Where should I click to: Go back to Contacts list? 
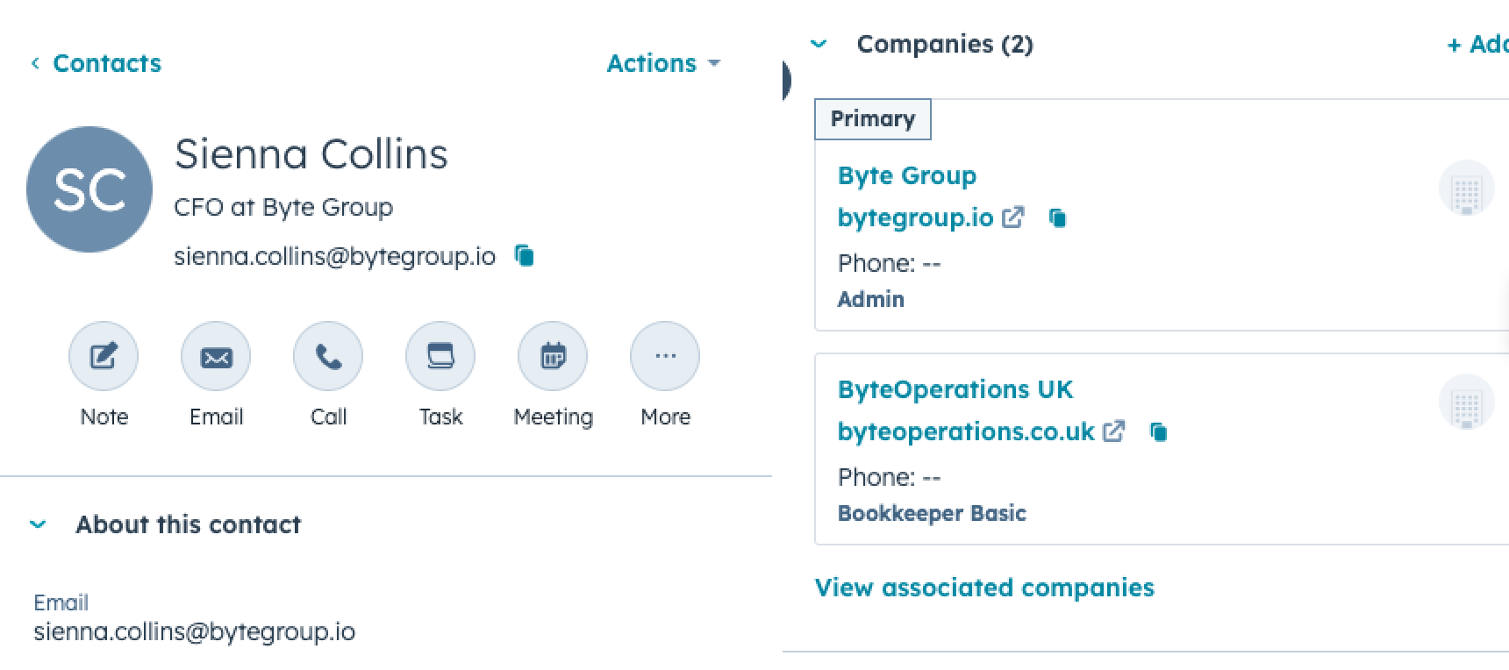97,63
